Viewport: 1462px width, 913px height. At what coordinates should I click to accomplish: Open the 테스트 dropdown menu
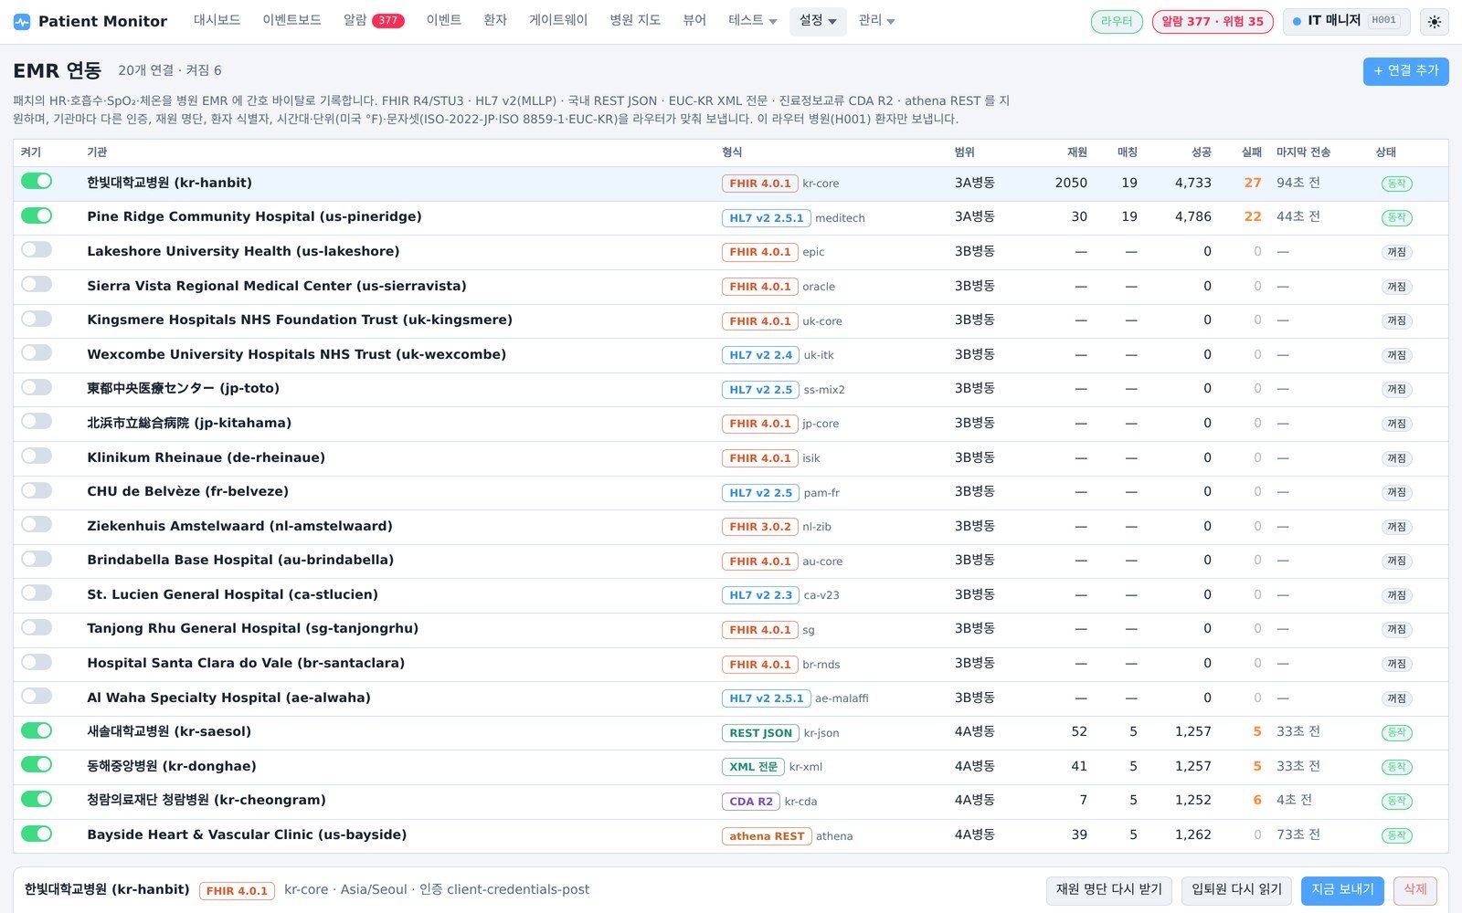pyautogui.click(x=752, y=21)
